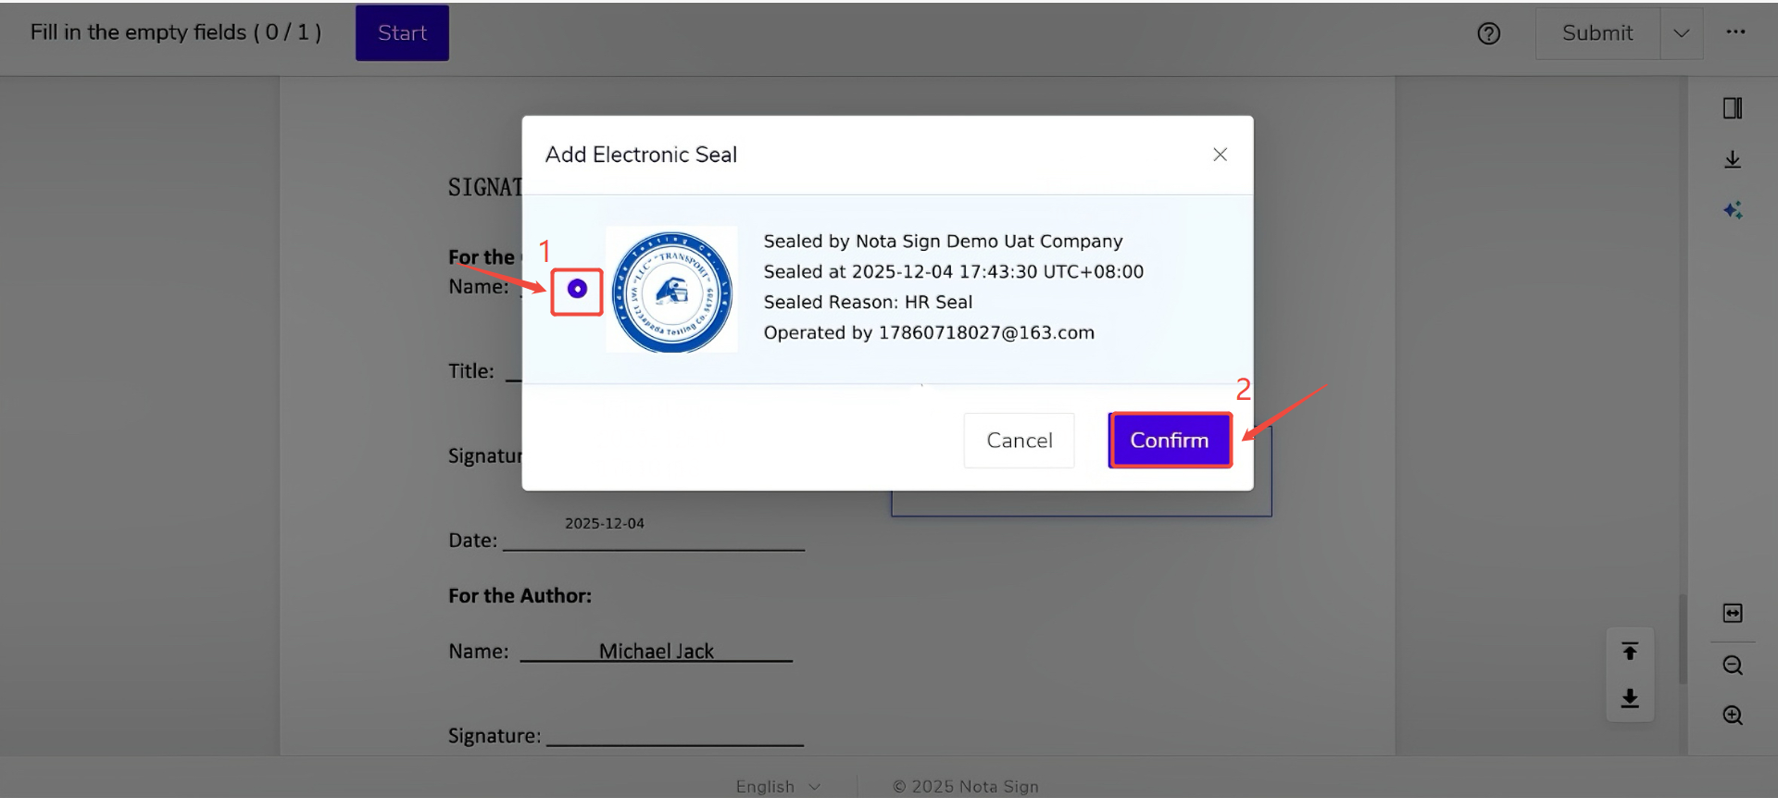Open the more options ellipsis menu
The height and width of the screenshot is (798, 1778).
coord(1735,32)
